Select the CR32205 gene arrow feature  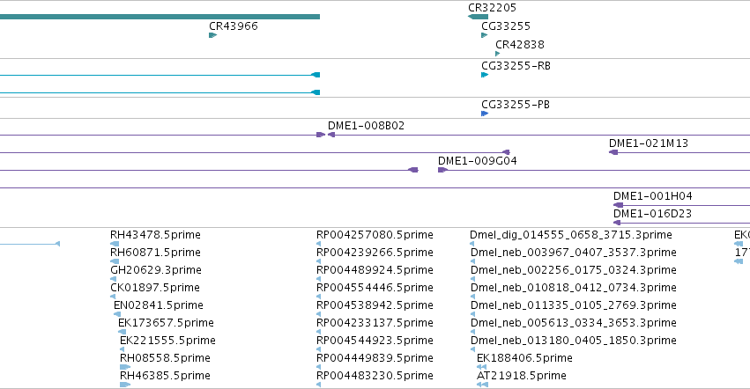tap(478, 17)
